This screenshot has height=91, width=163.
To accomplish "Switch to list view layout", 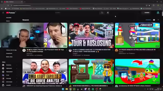I will (x=158, y=20).
